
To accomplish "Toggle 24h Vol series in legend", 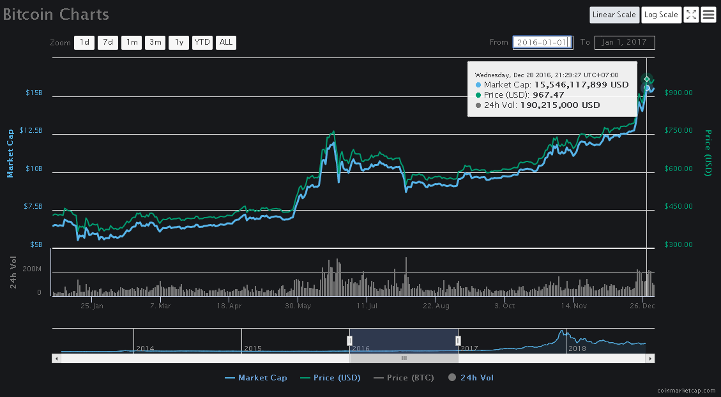I will click(x=471, y=378).
